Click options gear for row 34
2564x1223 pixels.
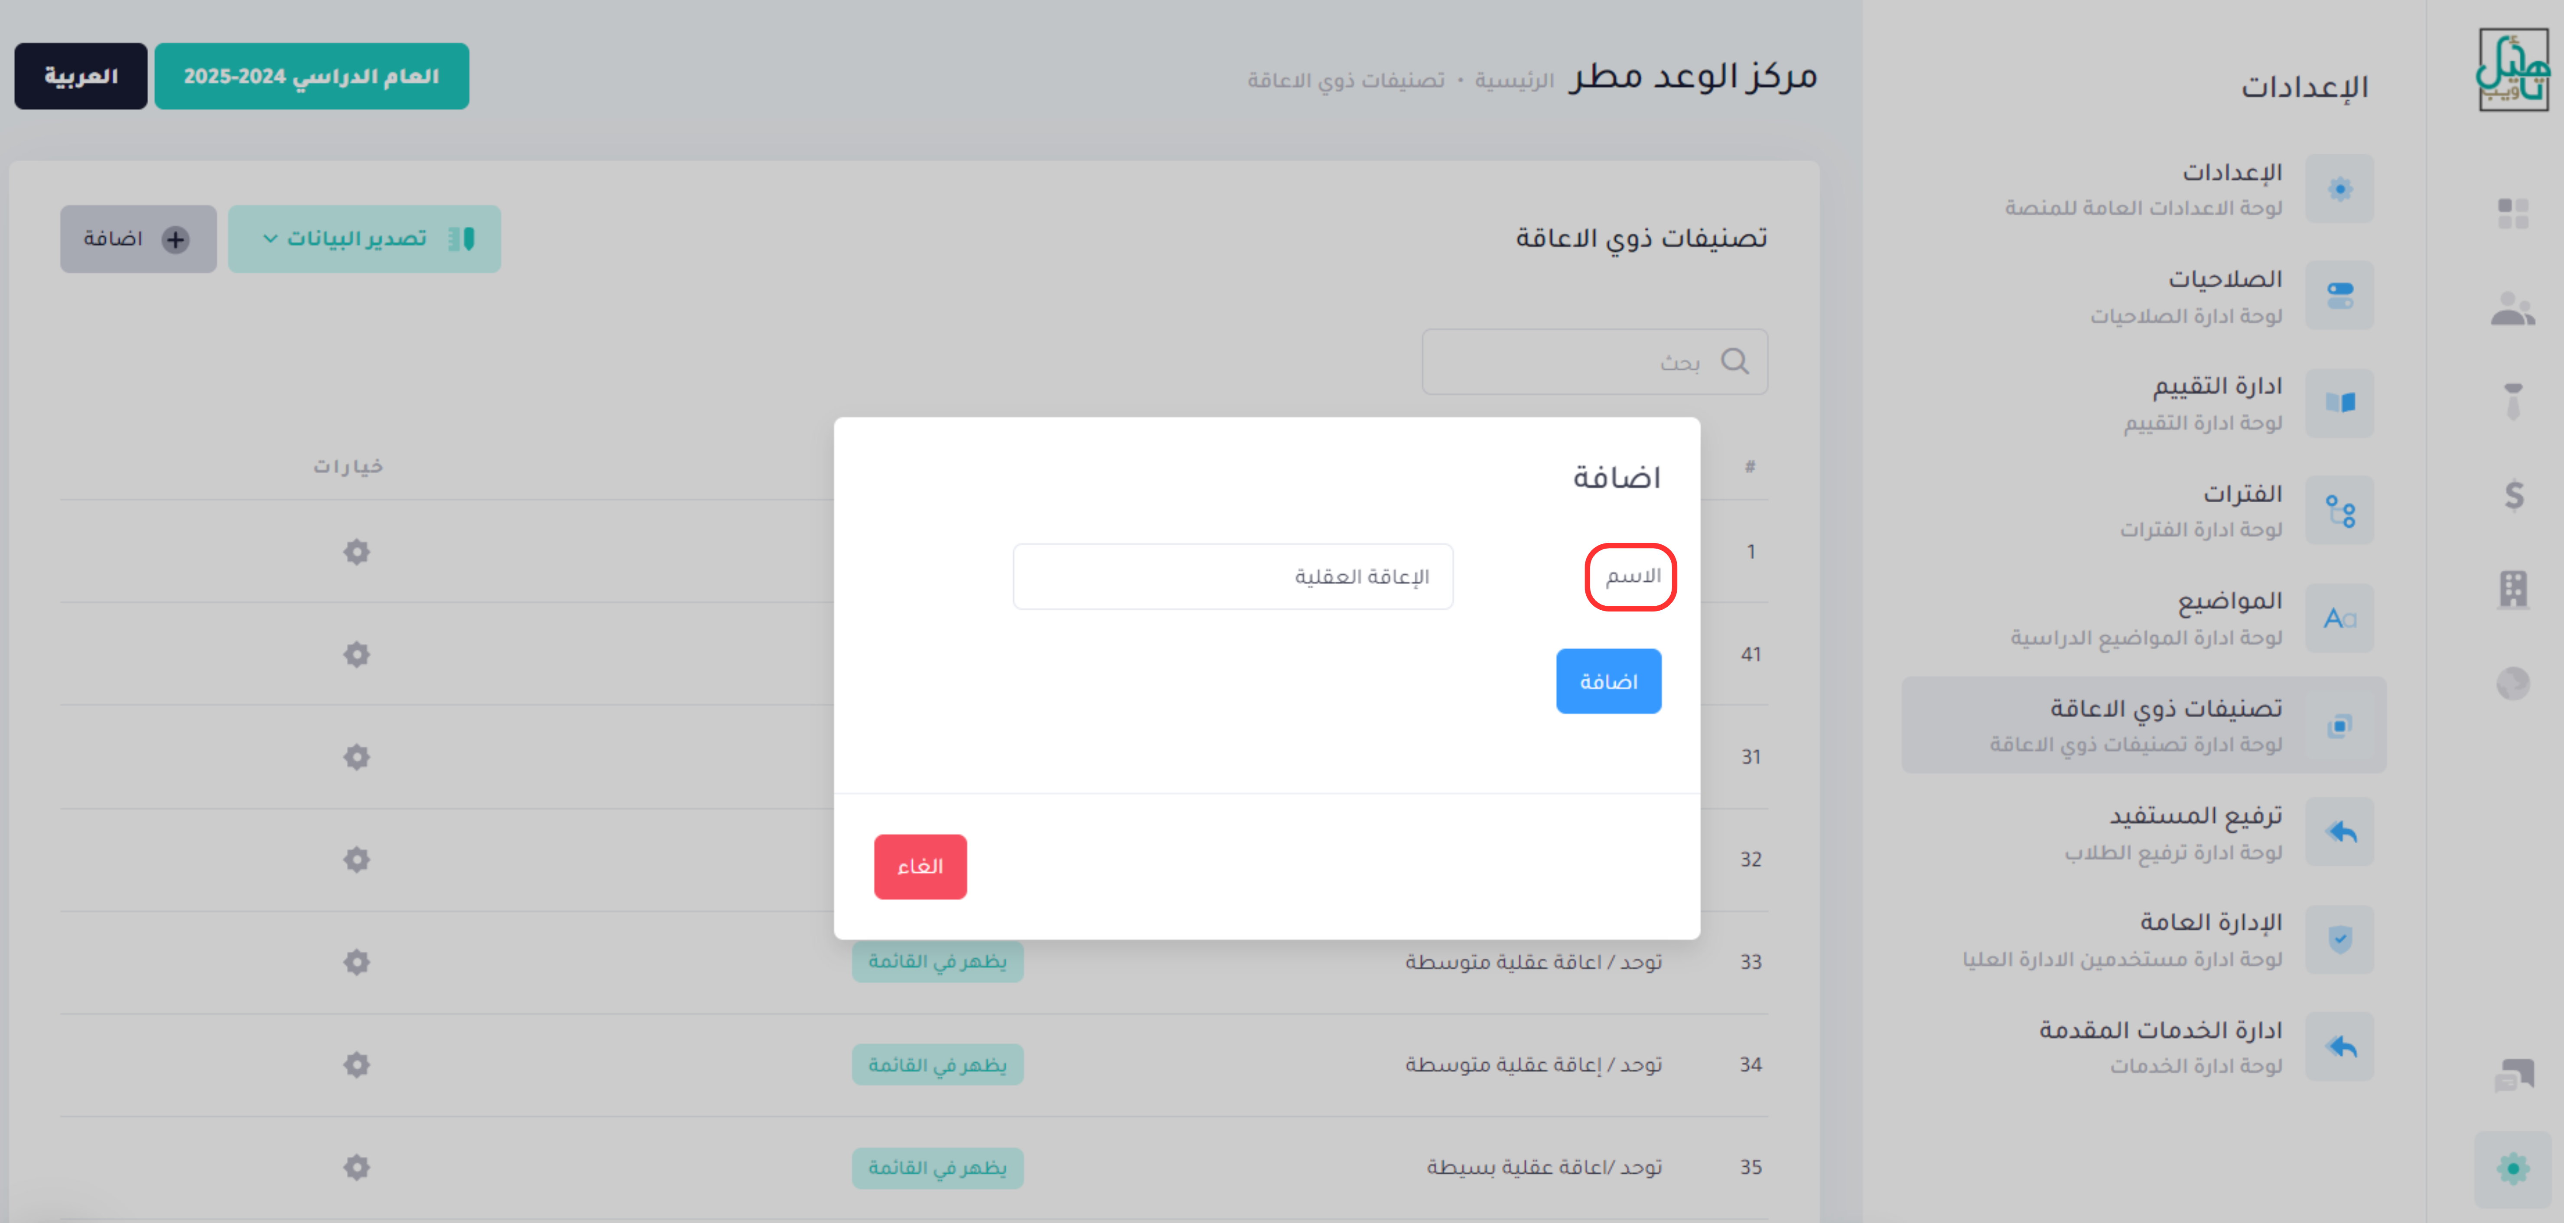[356, 1064]
